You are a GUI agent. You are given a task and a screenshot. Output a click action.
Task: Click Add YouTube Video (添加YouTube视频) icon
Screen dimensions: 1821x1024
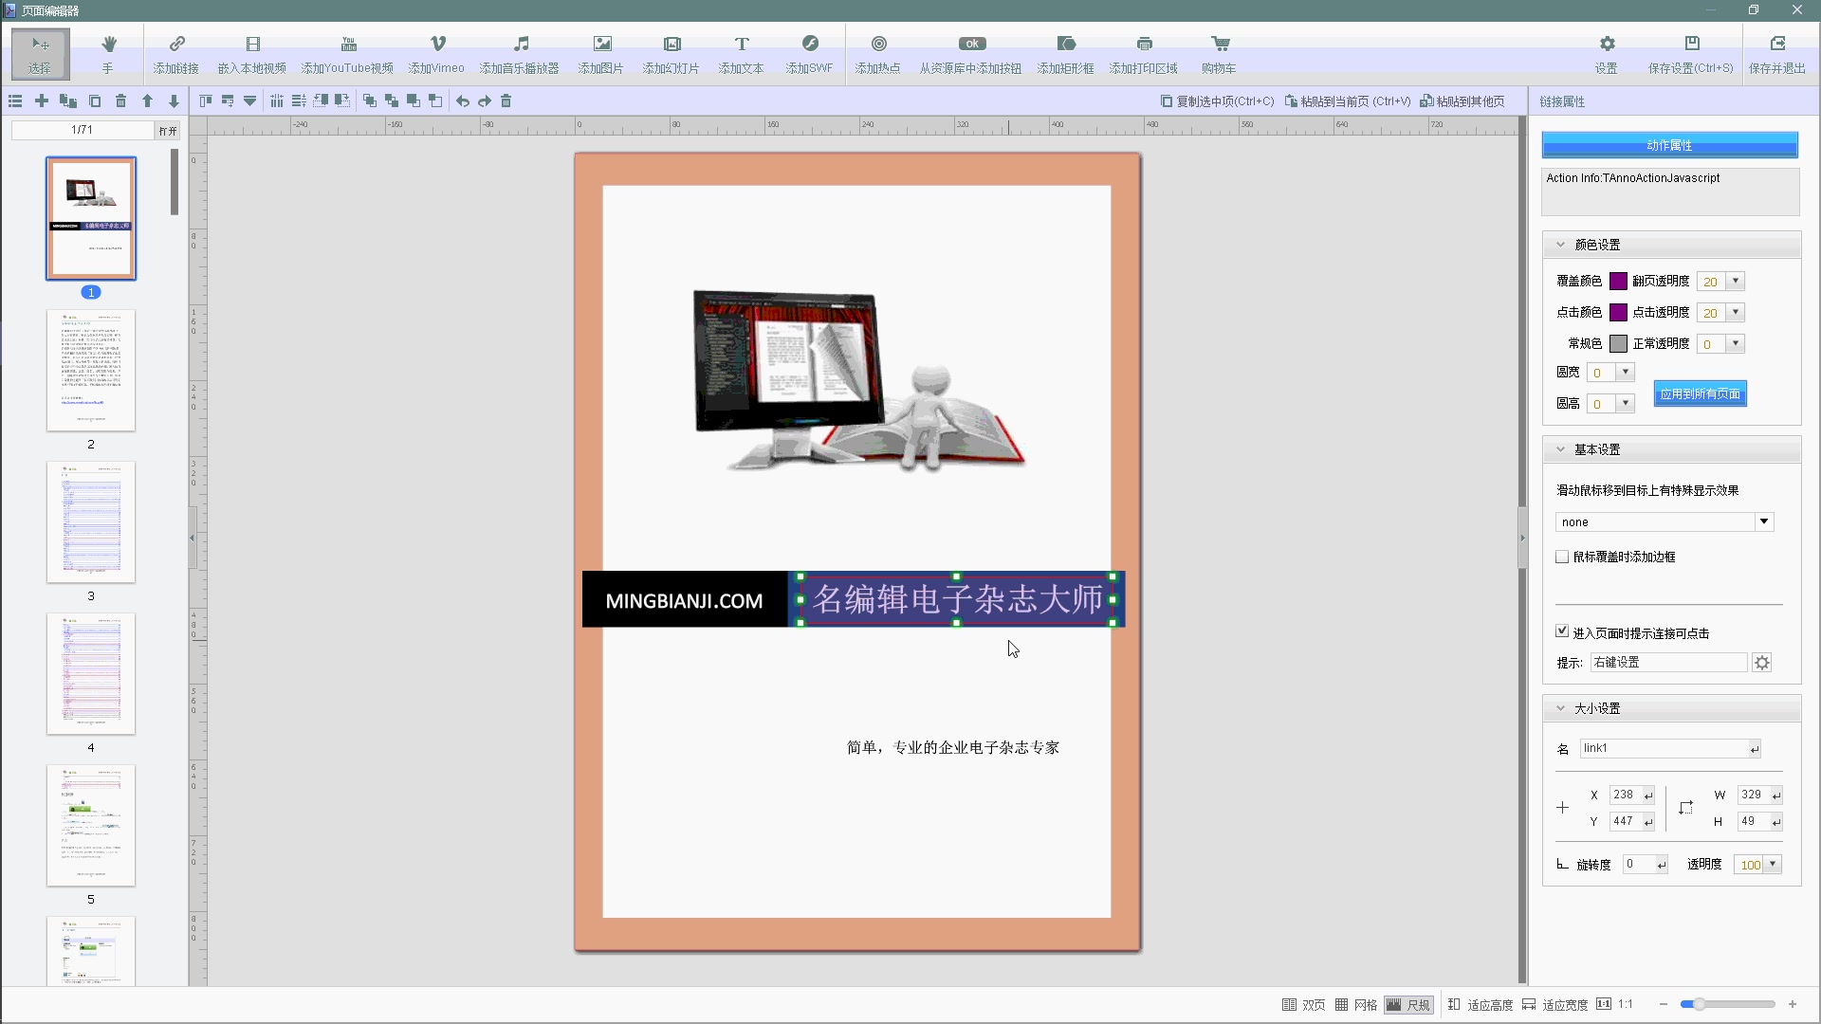347,53
